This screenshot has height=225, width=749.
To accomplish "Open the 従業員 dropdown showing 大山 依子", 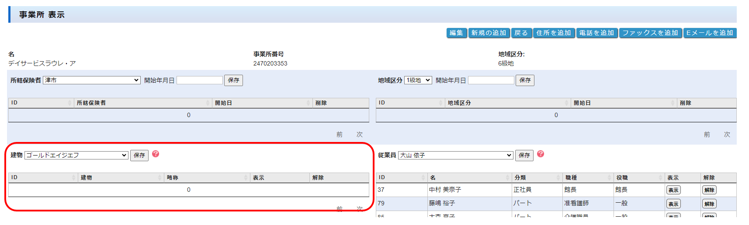I will (x=455, y=156).
